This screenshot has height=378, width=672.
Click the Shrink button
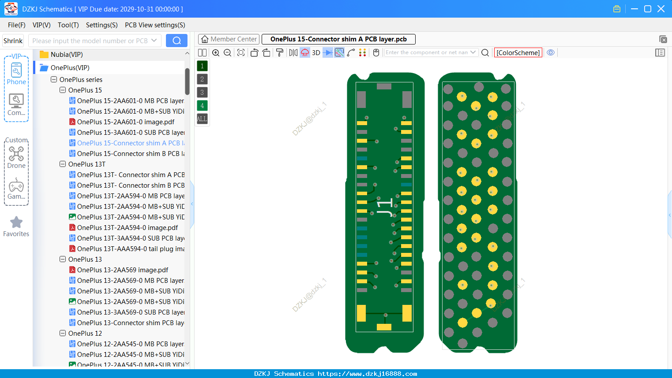13,41
